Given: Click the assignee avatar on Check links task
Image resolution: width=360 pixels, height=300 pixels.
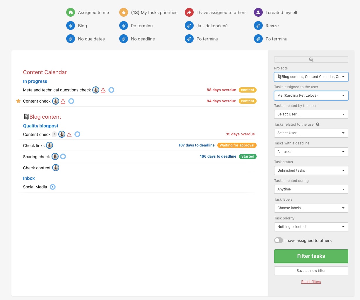Looking at the screenshot, I should pyautogui.click(x=50, y=145).
